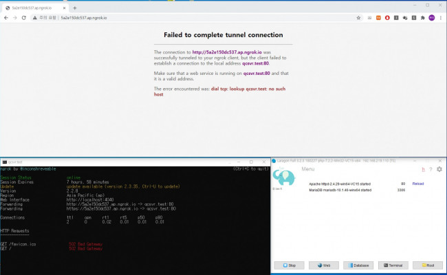Open the Laragon Menu
The width and height of the screenshot is (447, 275).
[308, 169]
